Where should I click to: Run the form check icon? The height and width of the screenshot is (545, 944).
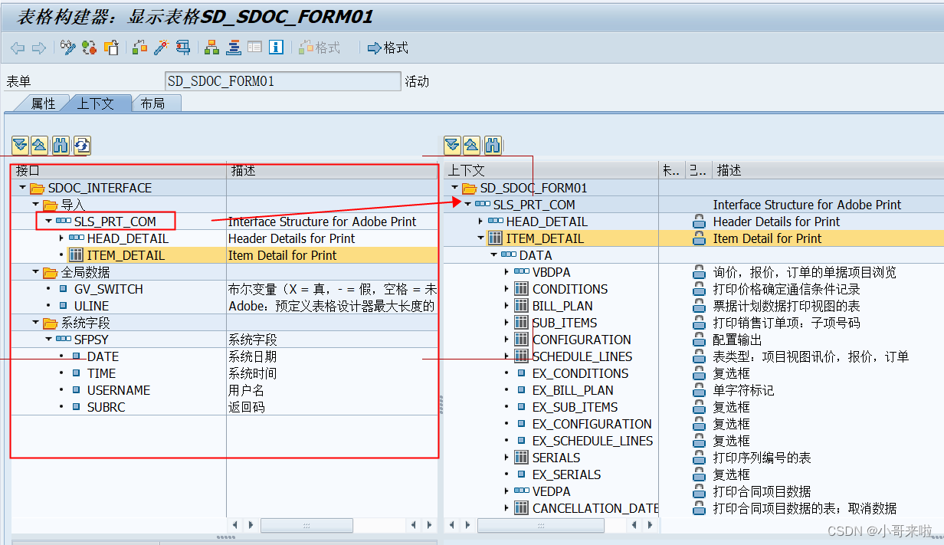[x=139, y=48]
